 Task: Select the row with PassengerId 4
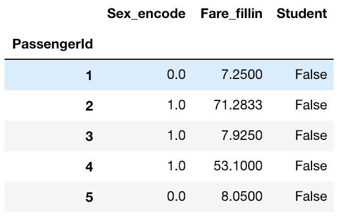(x=169, y=166)
